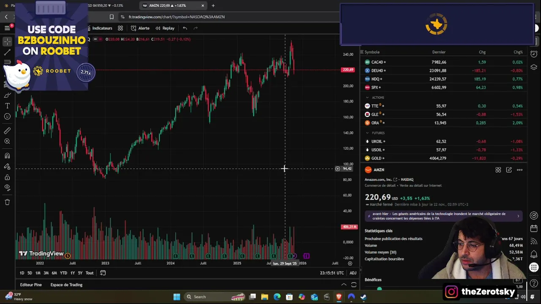Select the crosshair cursor tool
Screen dimensions: 541x304
(7, 41)
